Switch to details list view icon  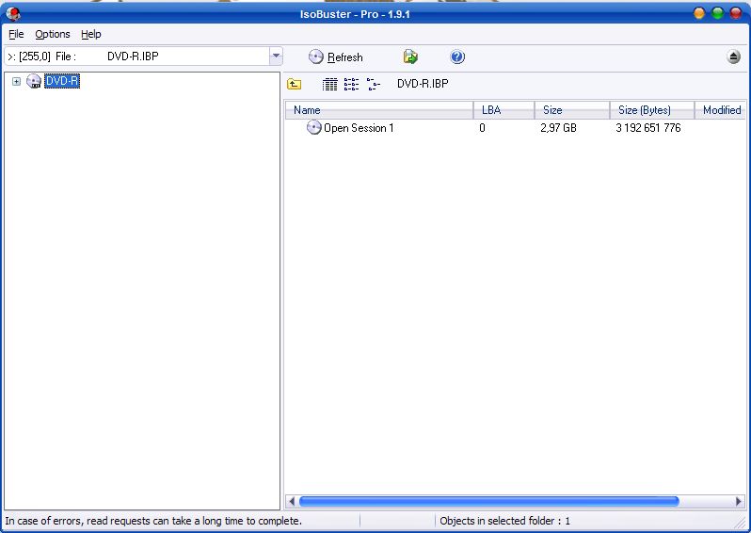329,85
